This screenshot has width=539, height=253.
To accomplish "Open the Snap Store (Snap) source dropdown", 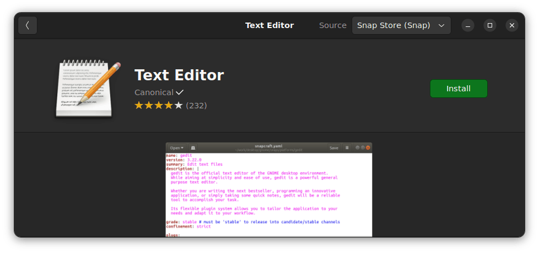I will point(401,25).
